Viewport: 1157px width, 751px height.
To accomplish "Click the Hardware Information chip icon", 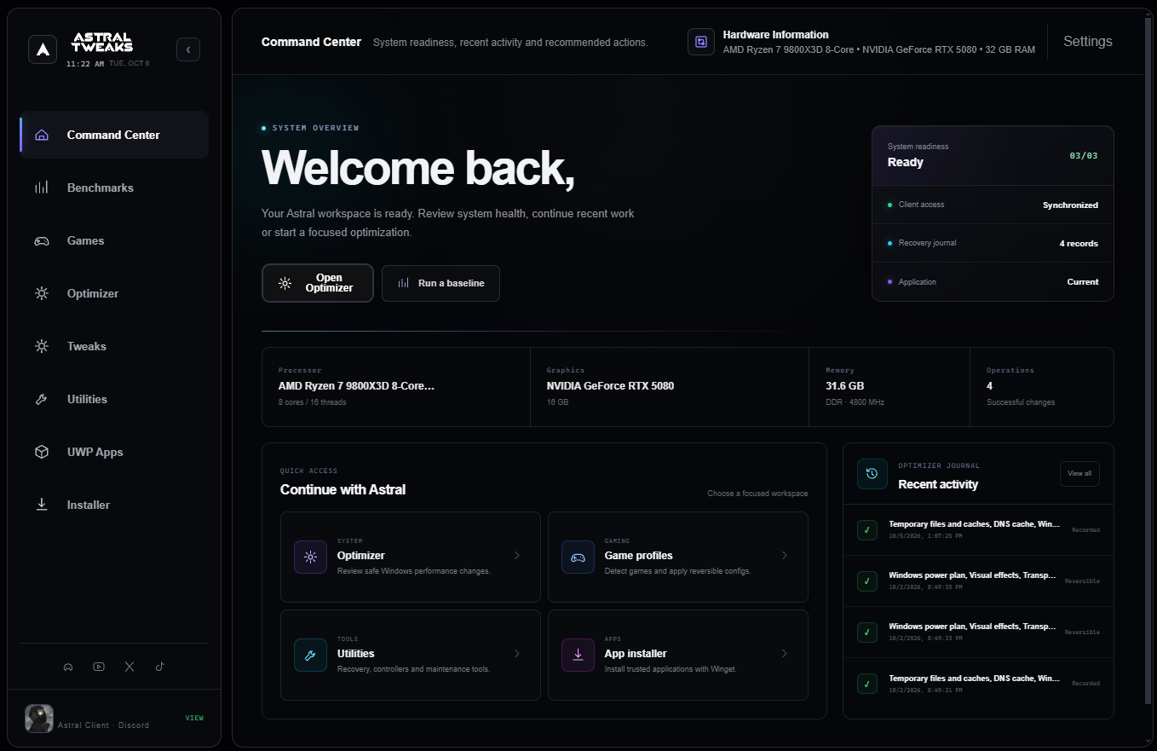I will coord(701,42).
